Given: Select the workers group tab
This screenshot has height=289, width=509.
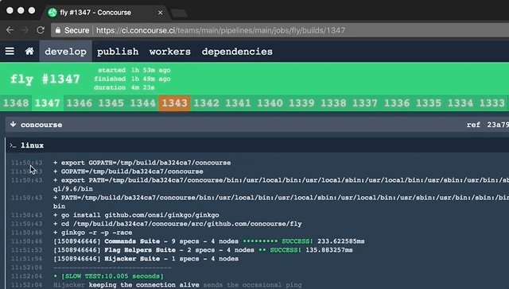Looking at the screenshot, I should (x=169, y=51).
